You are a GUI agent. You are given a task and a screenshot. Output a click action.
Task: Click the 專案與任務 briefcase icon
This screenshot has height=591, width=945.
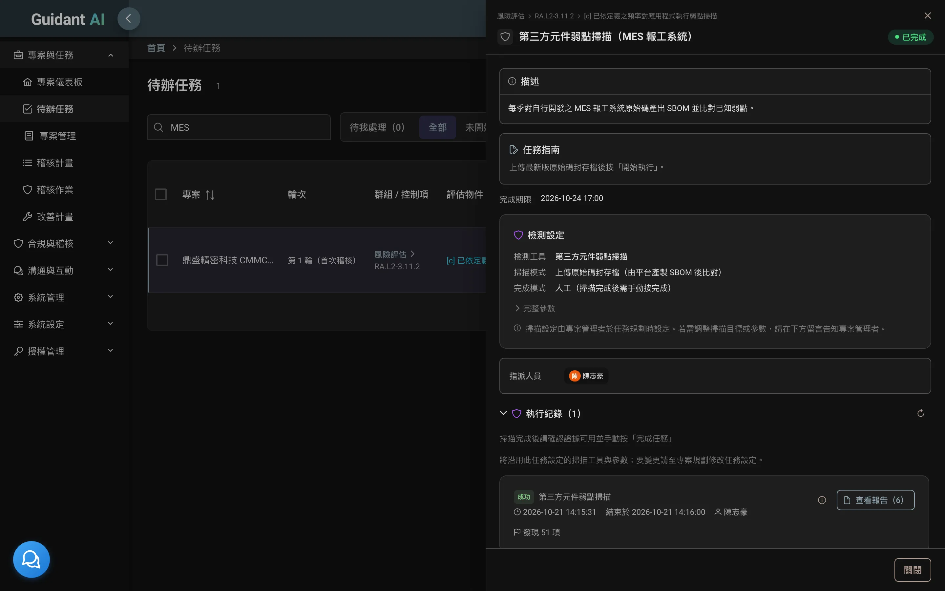pos(18,55)
